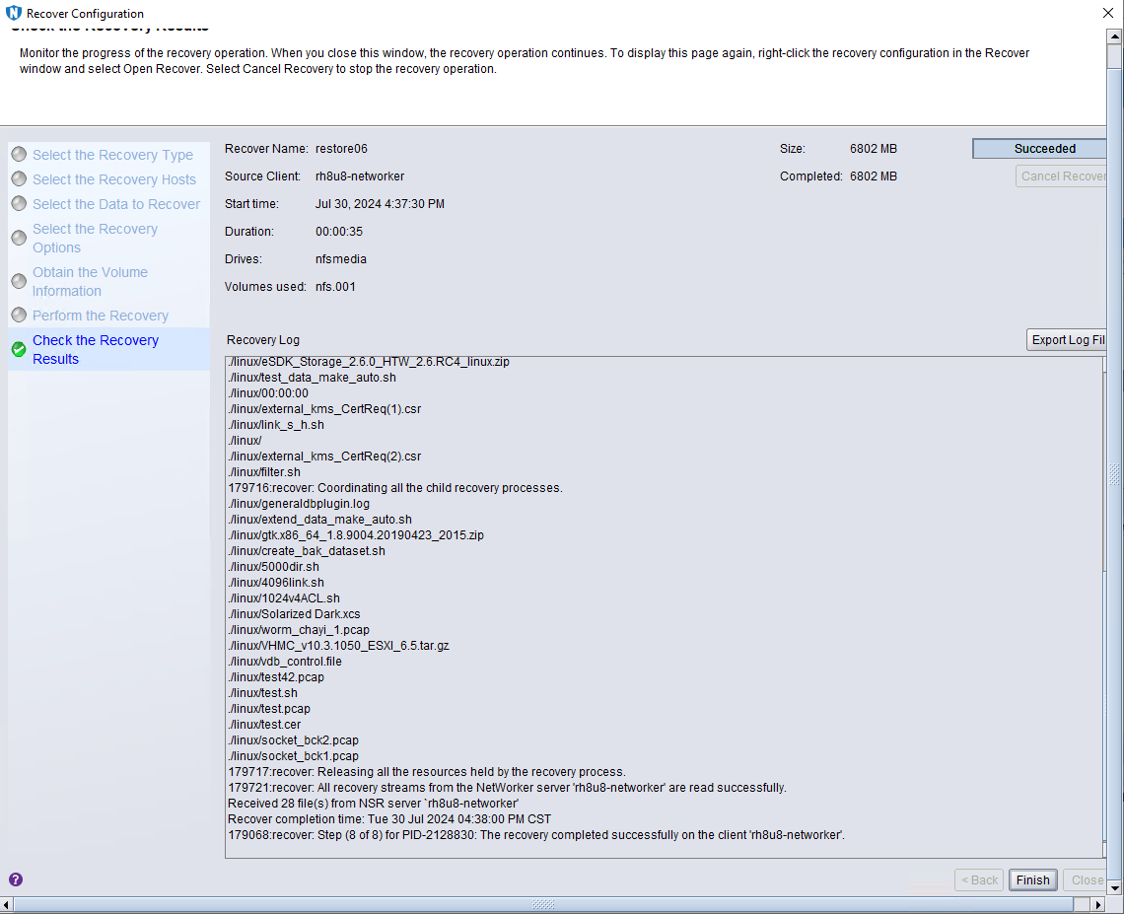The image size is (1124, 914).
Task: Select Check the Recovery Results step
Action: coord(96,350)
